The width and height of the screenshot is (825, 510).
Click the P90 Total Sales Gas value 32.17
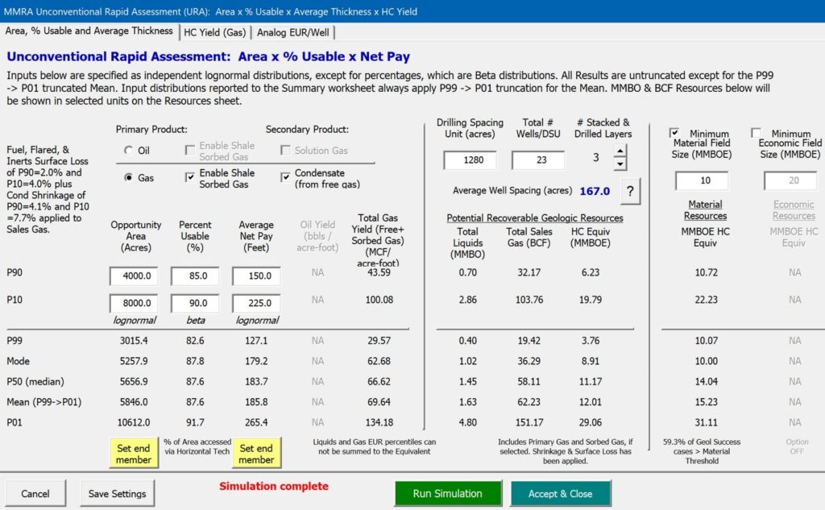[x=529, y=272]
